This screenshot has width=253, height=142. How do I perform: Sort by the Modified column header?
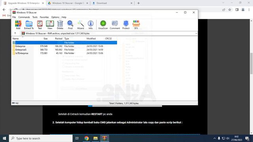click(95, 39)
